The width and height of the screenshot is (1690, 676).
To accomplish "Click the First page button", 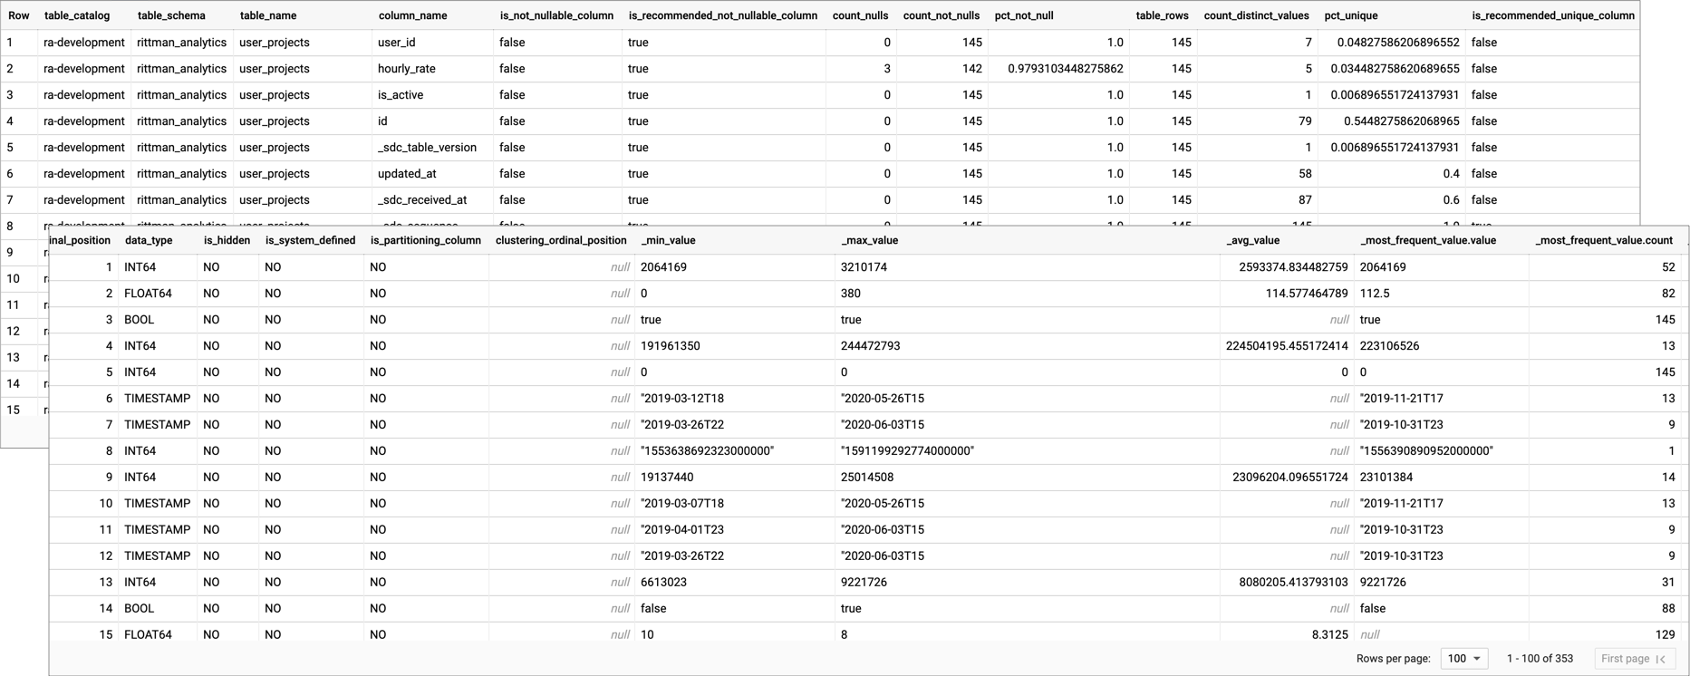I will coord(1633,659).
